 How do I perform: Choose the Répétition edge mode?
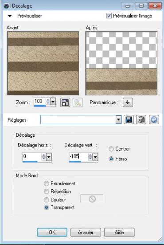click(x=47, y=192)
